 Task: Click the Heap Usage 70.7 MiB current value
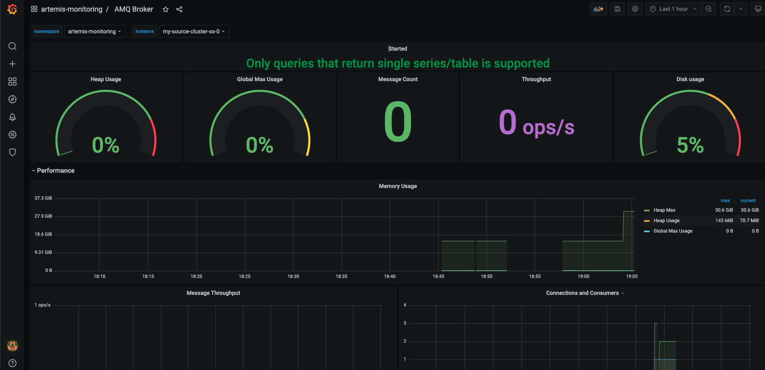749,221
